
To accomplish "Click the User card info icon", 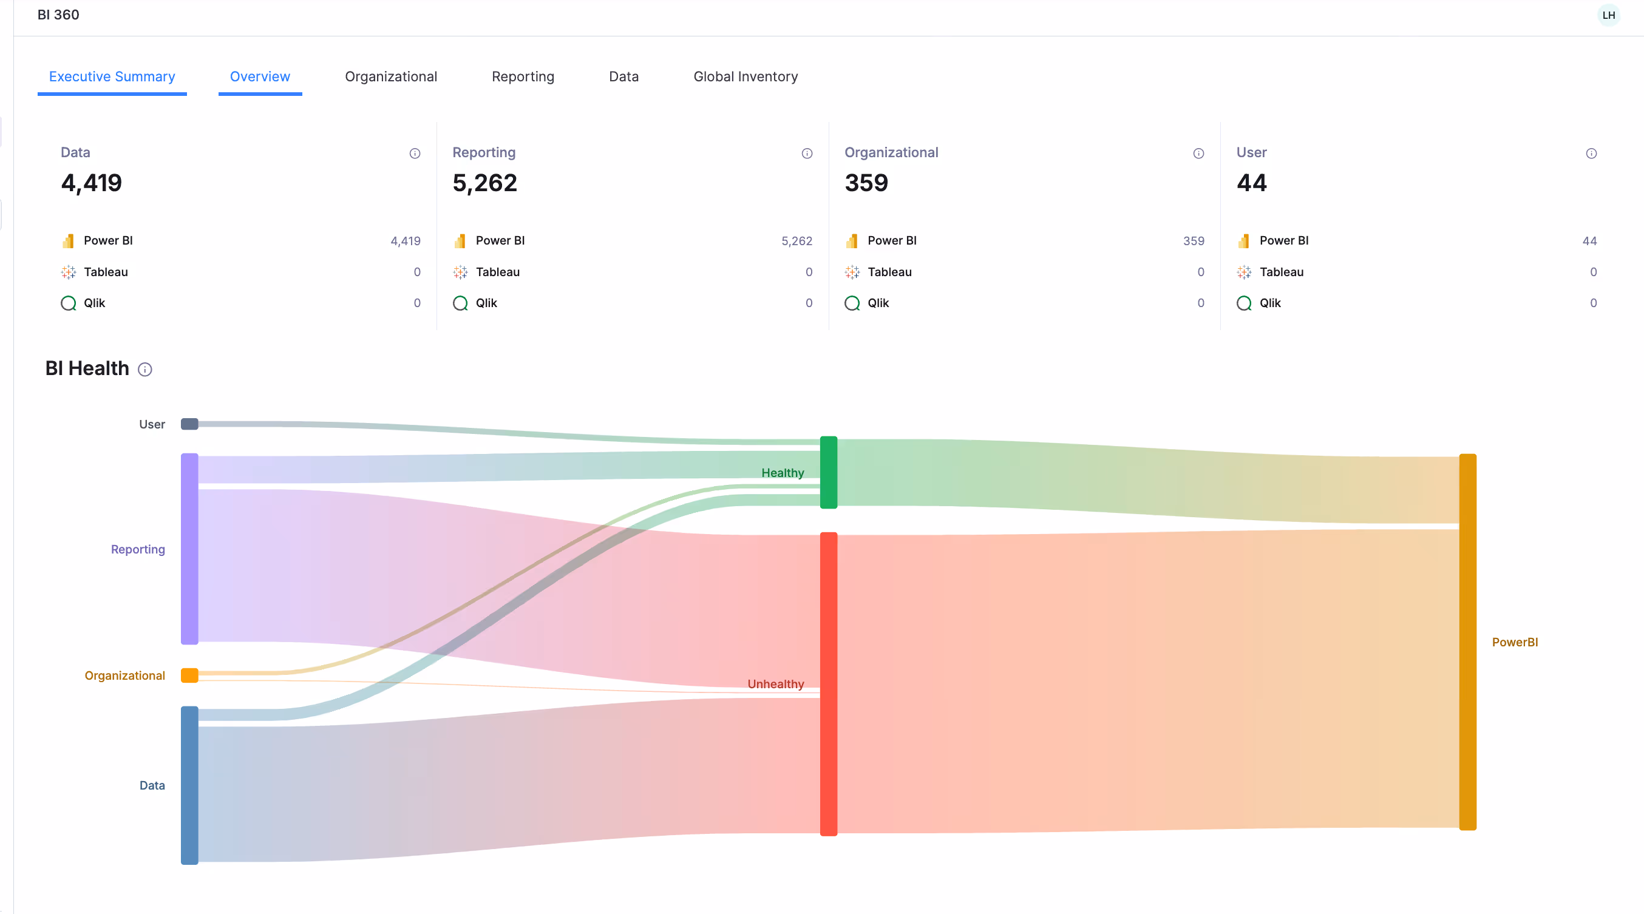I will (x=1591, y=153).
